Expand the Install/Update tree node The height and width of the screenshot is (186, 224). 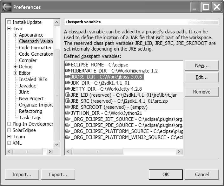pos(9,22)
